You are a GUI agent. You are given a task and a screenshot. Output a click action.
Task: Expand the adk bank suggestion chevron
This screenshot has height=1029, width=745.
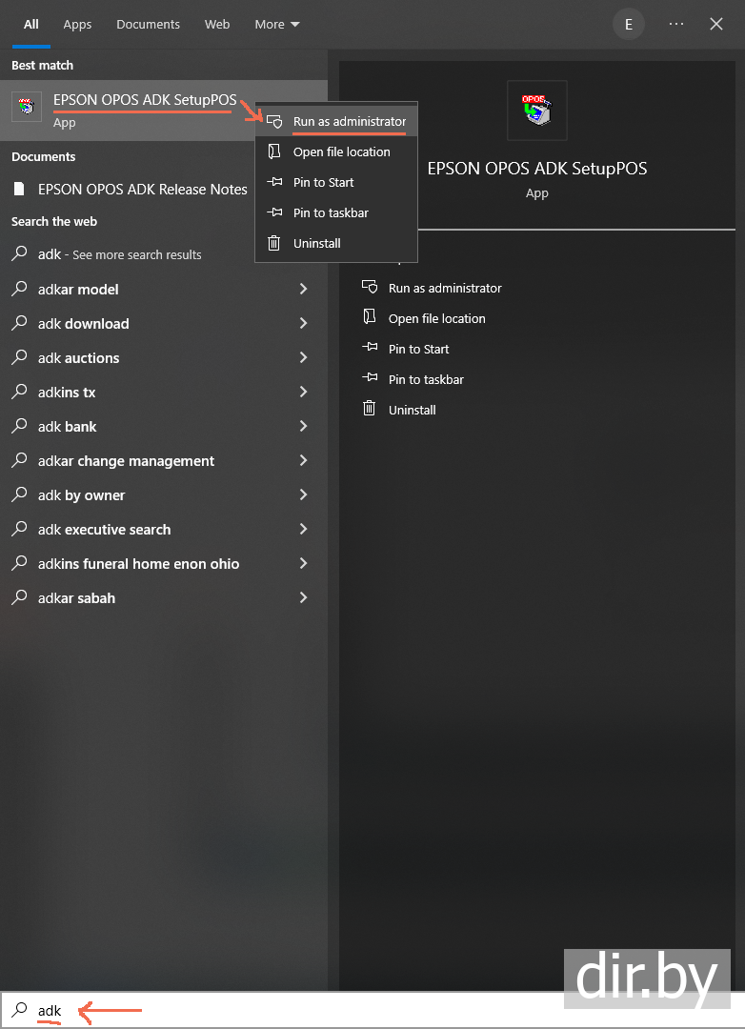(x=303, y=426)
